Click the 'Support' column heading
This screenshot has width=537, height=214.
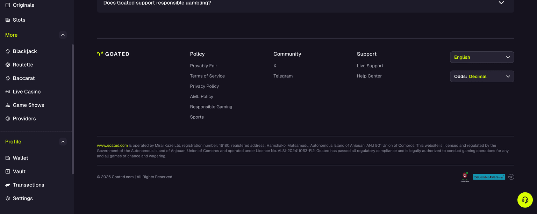click(x=366, y=54)
